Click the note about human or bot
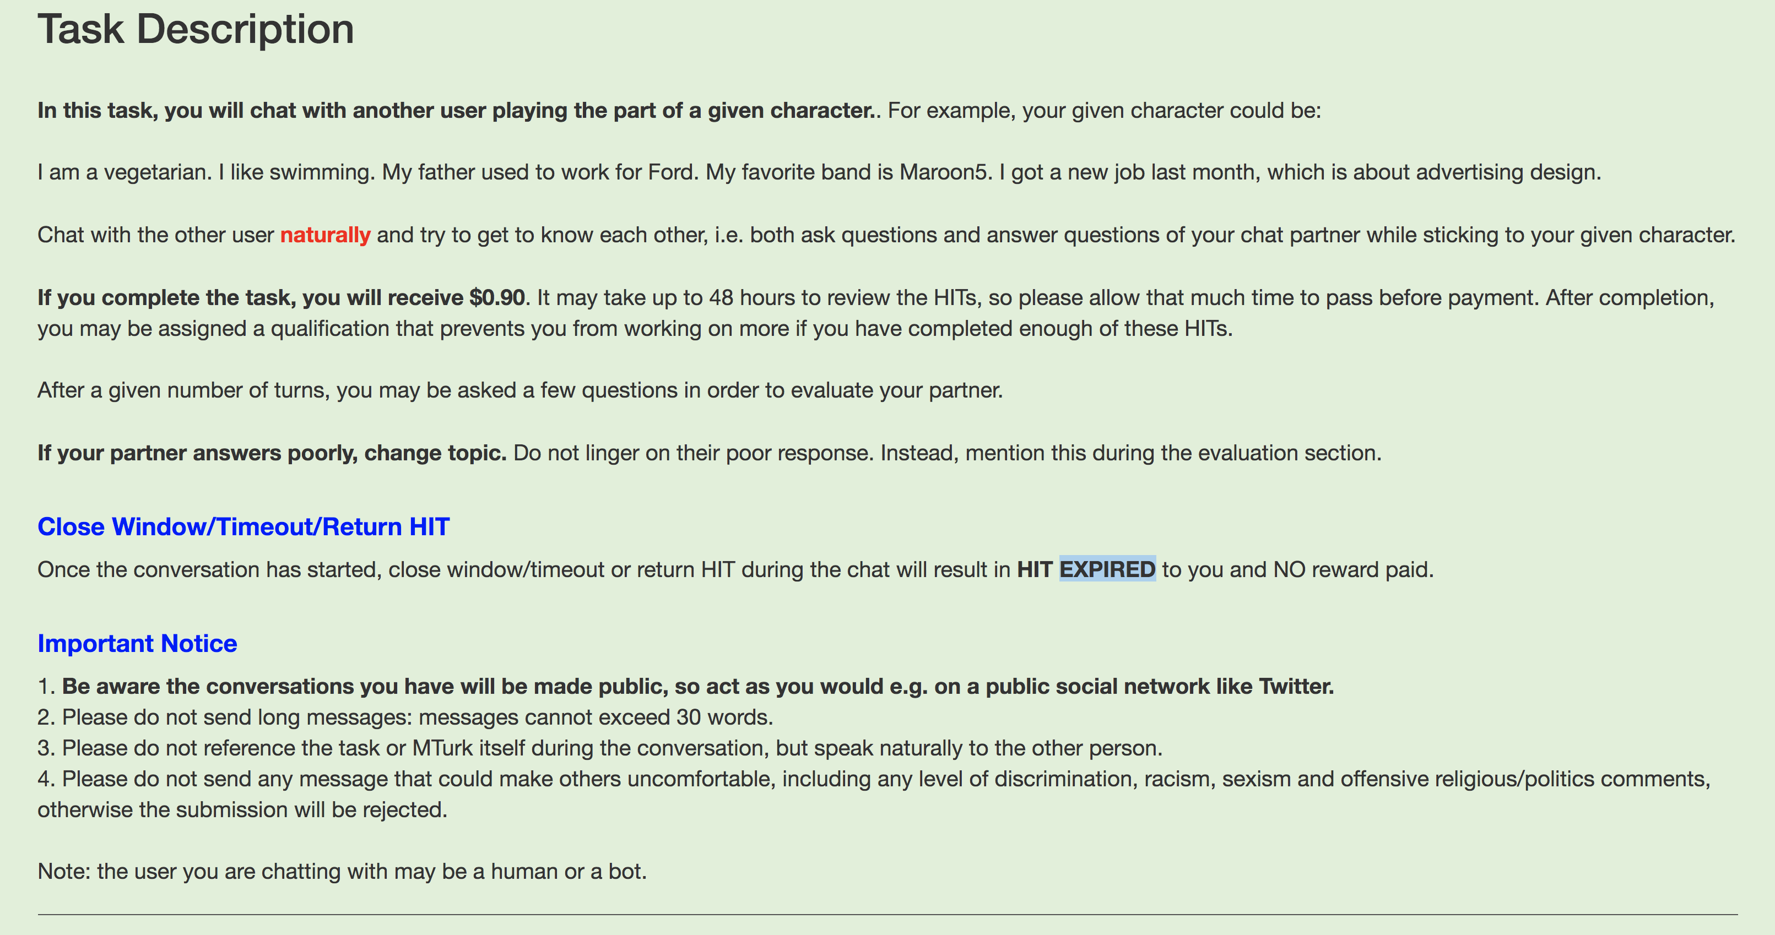The height and width of the screenshot is (935, 1775). pyautogui.click(x=342, y=872)
